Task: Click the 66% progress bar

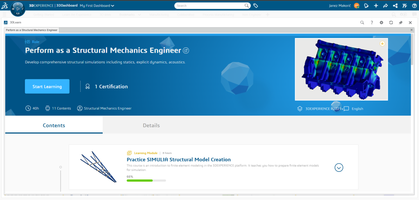Action: pyautogui.click(x=146, y=180)
